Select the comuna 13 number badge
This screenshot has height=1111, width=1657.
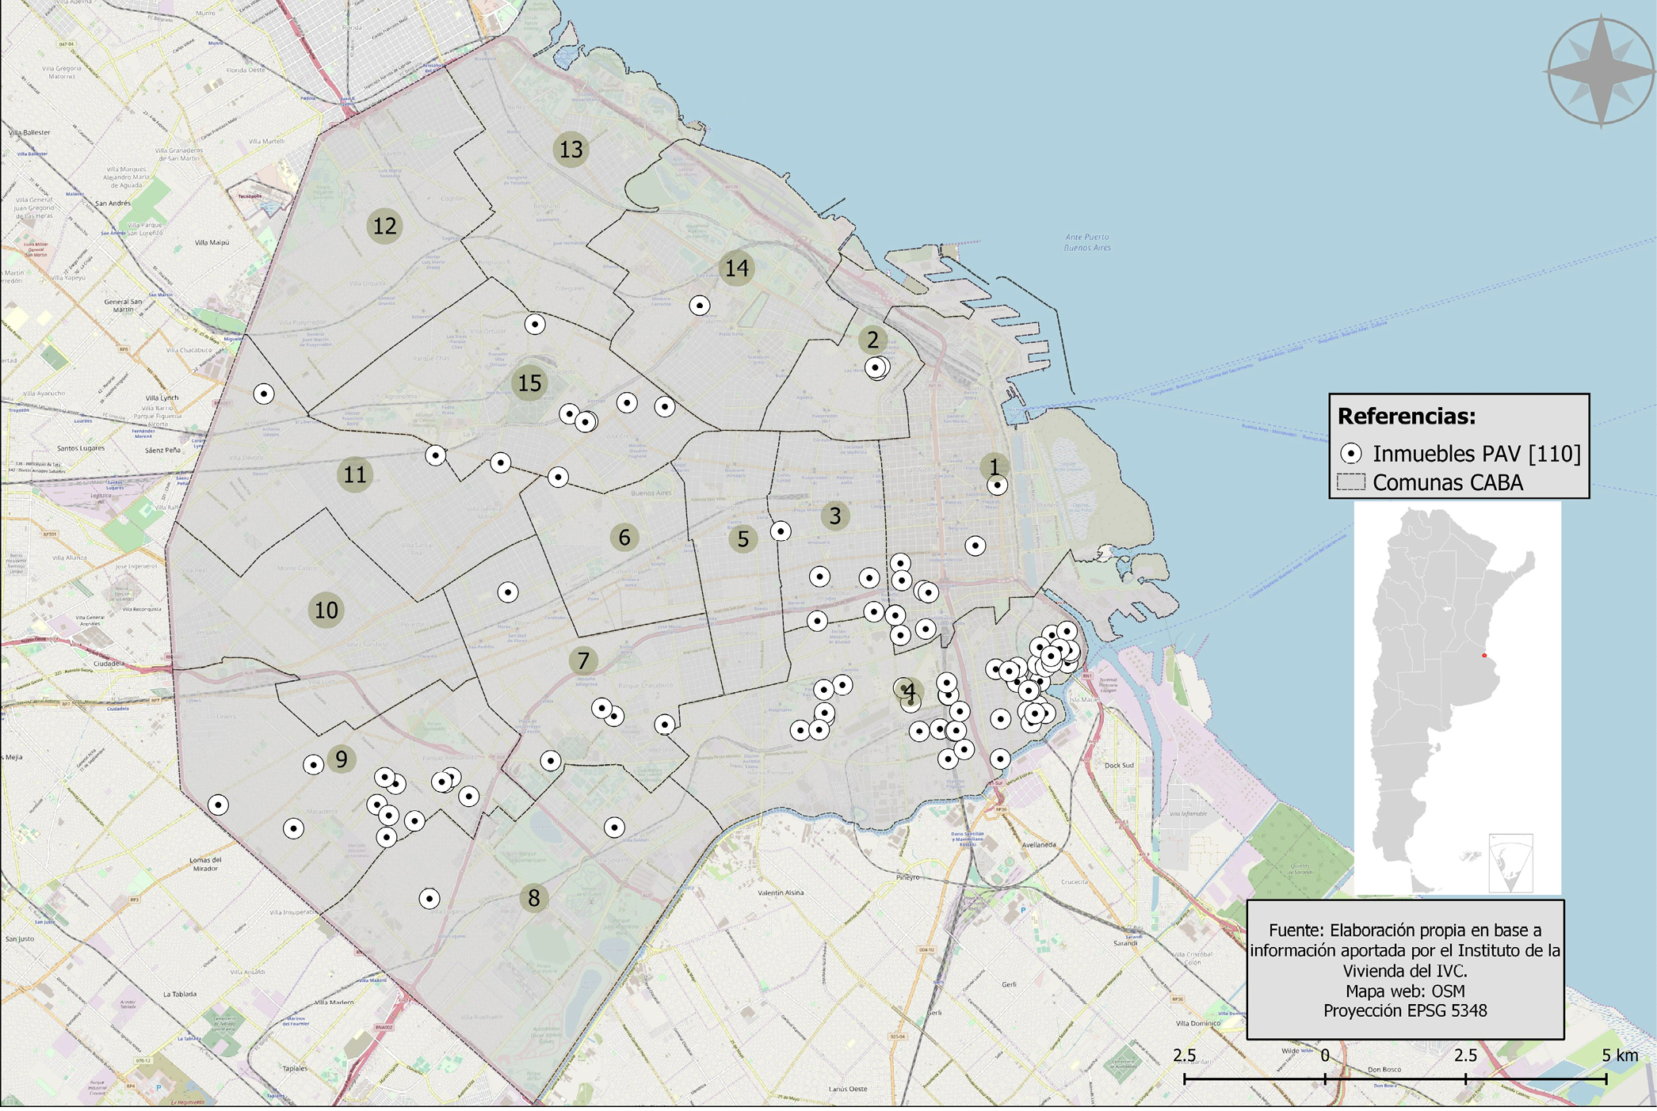[x=571, y=150]
